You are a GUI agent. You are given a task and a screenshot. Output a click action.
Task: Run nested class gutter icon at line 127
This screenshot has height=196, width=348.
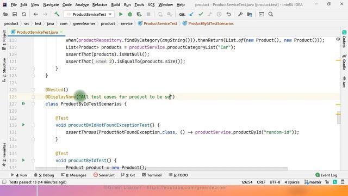23,103
